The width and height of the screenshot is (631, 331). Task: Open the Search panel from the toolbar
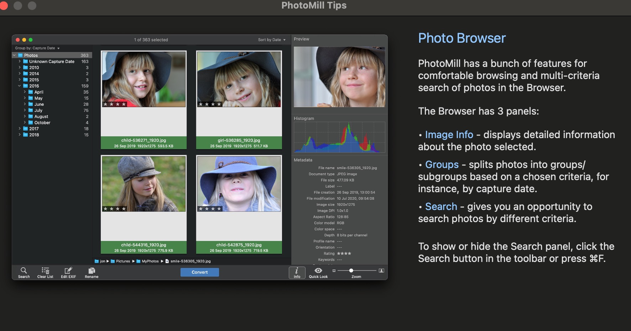(24, 273)
